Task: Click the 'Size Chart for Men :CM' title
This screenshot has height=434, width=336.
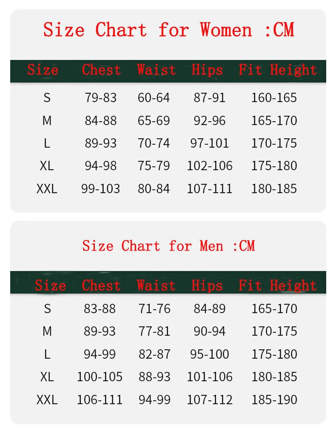Action: [x=168, y=246]
